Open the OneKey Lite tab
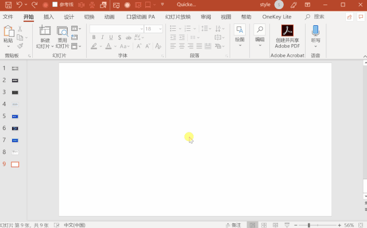 [x=277, y=17]
